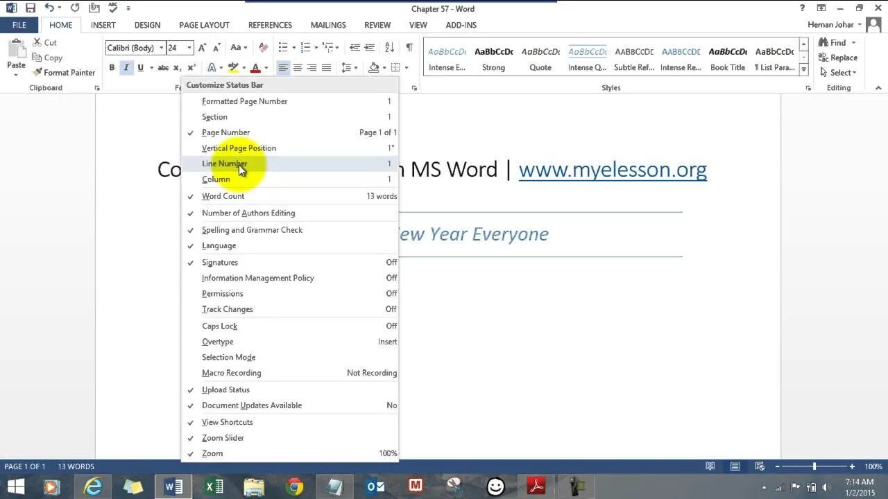Viewport: 888px width, 499px height.
Task: Toggle Bold formatting in the ribbon
Action: pyautogui.click(x=112, y=68)
